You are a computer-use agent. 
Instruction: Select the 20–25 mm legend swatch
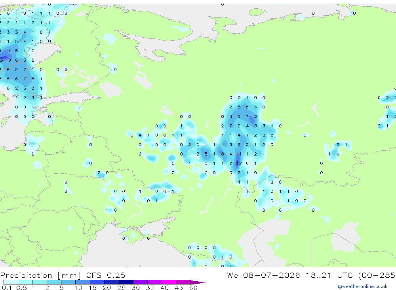tap(112, 282)
